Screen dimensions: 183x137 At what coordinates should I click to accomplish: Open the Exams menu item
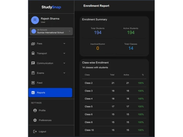click(50, 73)
